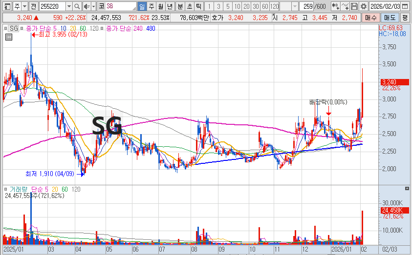Viewport: 412px width, 255px height.
Task: Click the save chart floppy icon
Action: (x=354, y=6)
